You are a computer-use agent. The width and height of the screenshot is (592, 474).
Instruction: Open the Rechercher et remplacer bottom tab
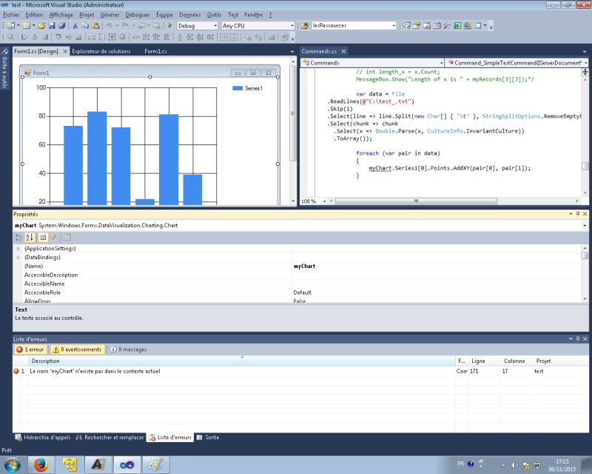click(x=110, y=437)
